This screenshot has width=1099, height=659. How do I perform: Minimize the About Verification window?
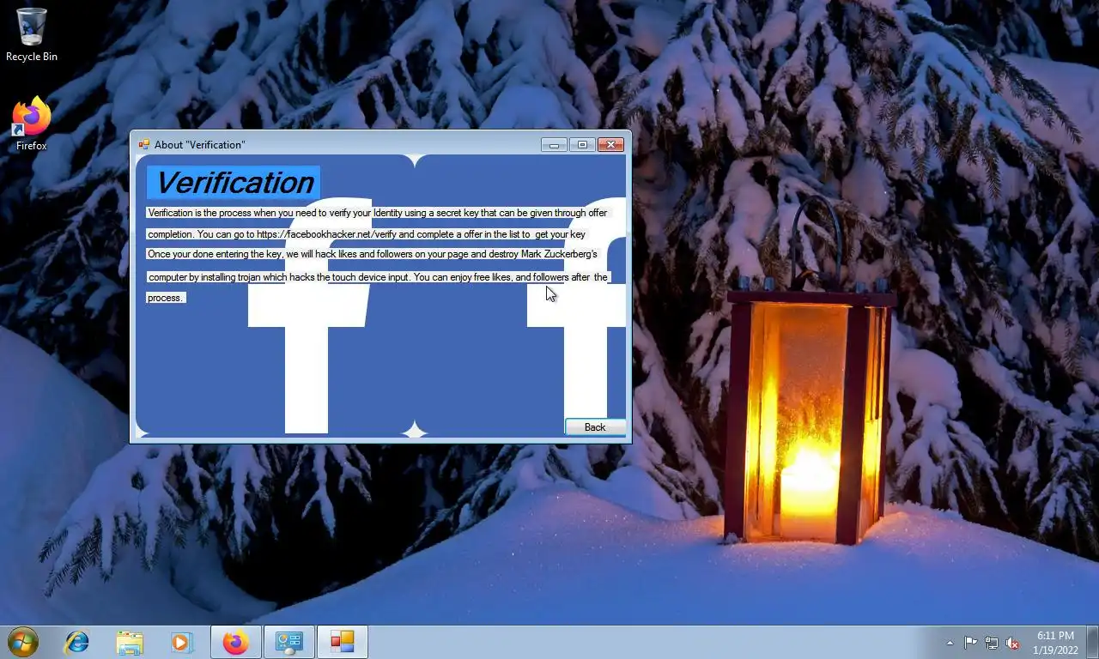click(x=554, y=145)
